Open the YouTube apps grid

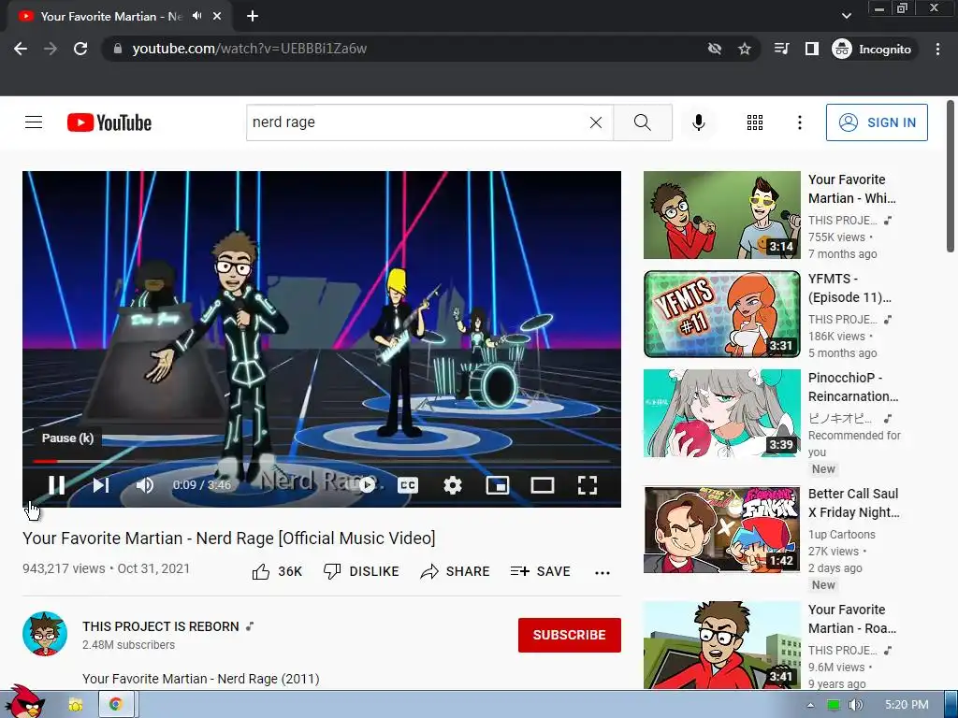click(755, 122)
